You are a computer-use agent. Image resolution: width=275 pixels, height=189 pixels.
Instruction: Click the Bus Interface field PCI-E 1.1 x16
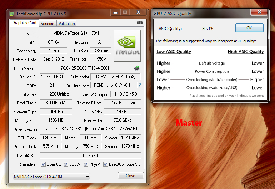[x=114, y=85]
